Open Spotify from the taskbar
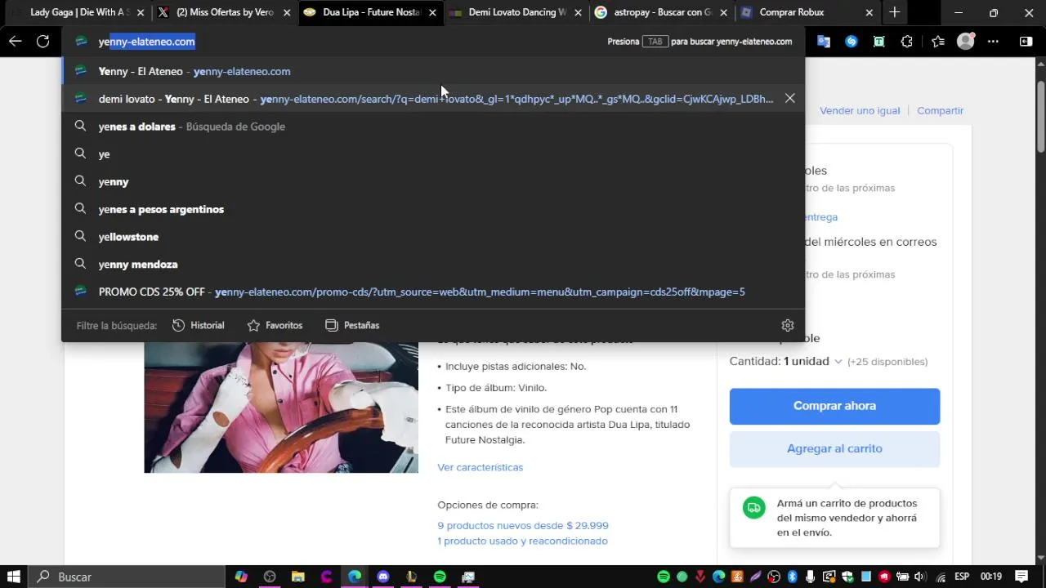This screenshot has height=588, width=1046. (x=440, y=577)
